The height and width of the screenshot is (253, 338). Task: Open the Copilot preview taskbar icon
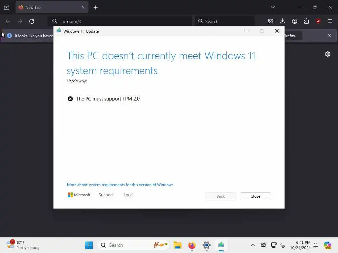[327, 245]
